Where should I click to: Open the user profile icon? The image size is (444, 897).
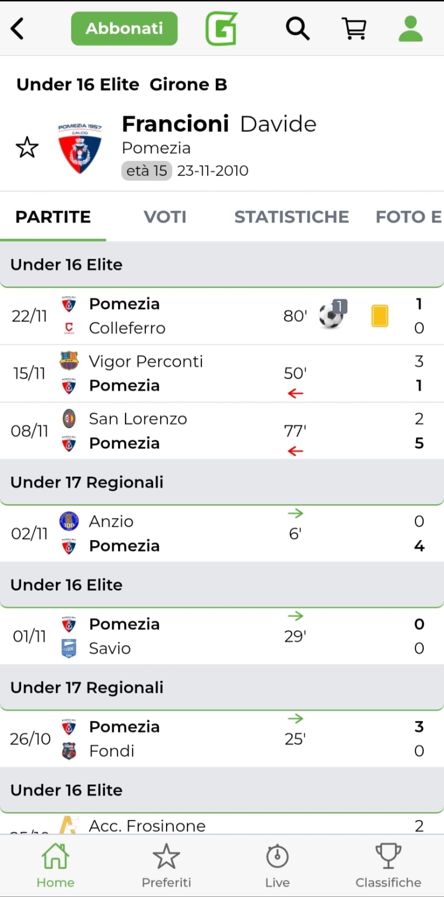(410, 28)
